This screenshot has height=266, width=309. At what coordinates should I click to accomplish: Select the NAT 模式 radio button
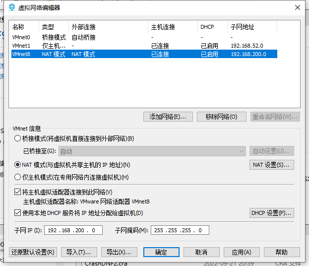pyautogui.click(x=17, y=165)
